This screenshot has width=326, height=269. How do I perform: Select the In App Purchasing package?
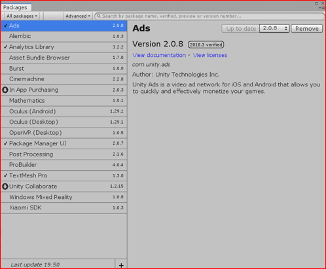click(64, 90)
